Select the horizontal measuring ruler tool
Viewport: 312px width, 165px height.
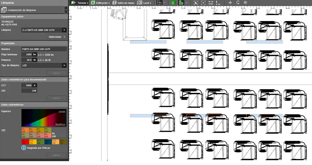coord(211,3)
